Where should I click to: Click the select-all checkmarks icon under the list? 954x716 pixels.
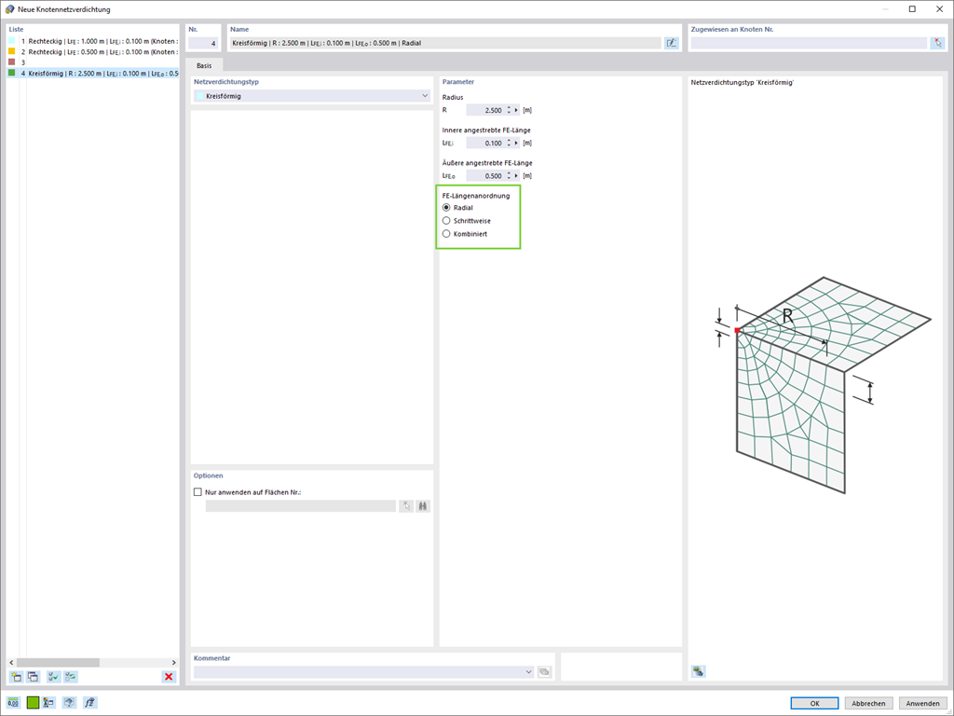53,677
